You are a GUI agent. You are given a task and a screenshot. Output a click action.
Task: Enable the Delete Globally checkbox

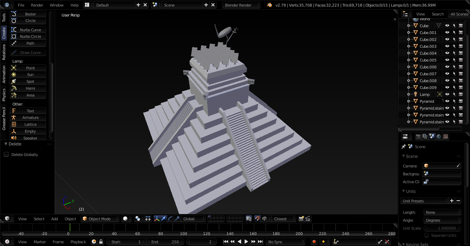pos(6,155)
